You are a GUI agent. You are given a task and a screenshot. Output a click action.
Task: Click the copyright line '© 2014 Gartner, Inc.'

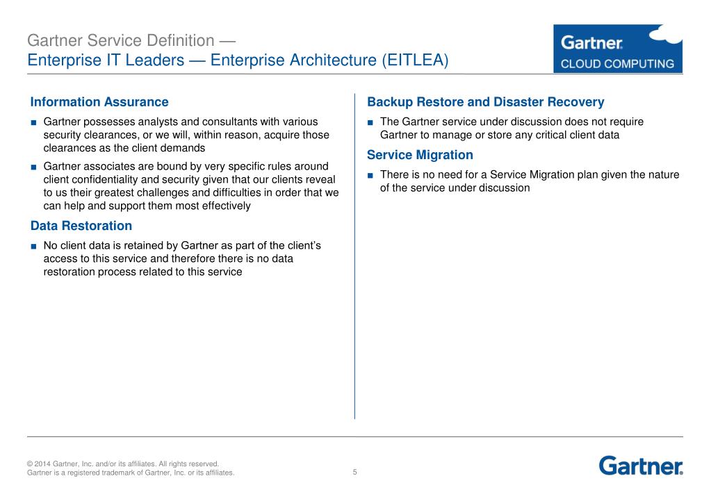click(123, 464)
